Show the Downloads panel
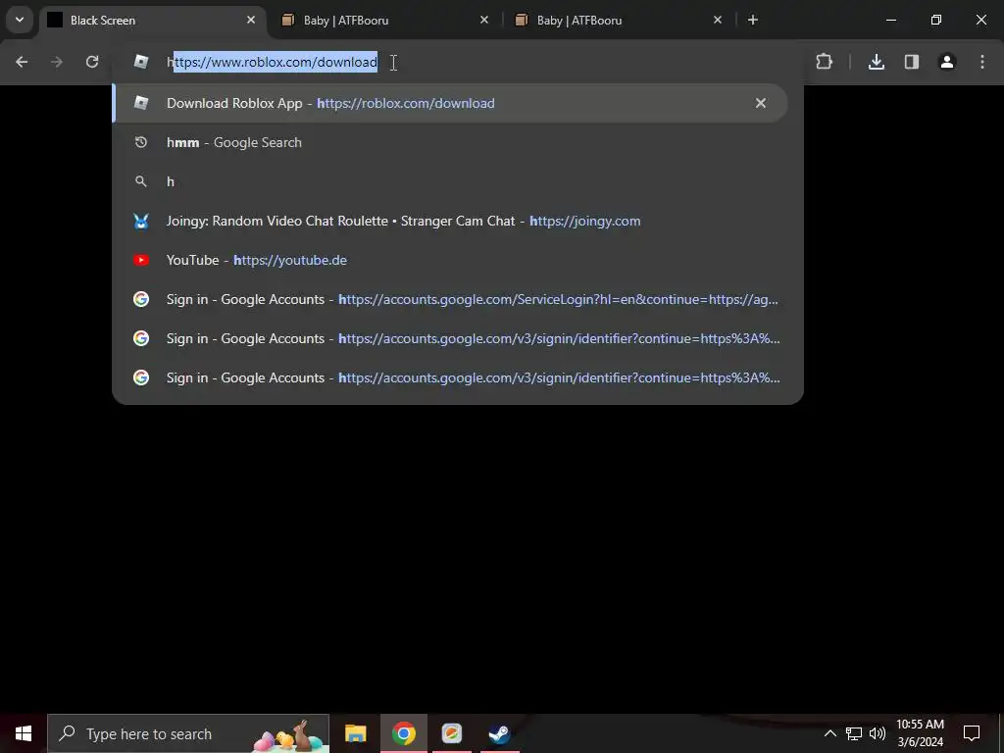This screenshot has height=753, width=1004. (877, 62)
